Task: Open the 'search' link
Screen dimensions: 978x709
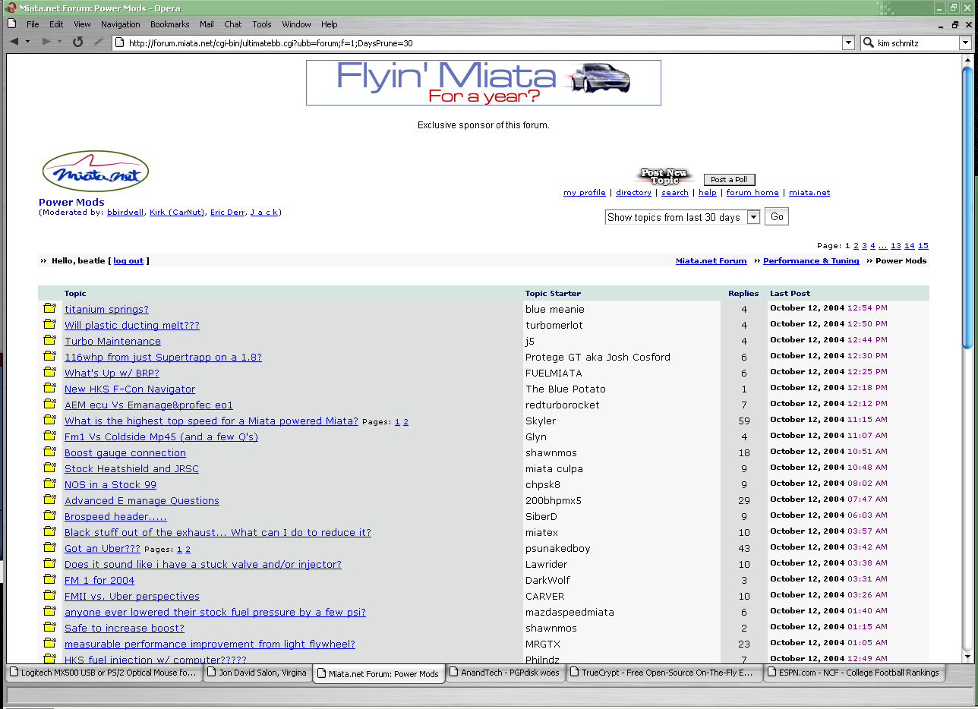Action: click(674, 193)
